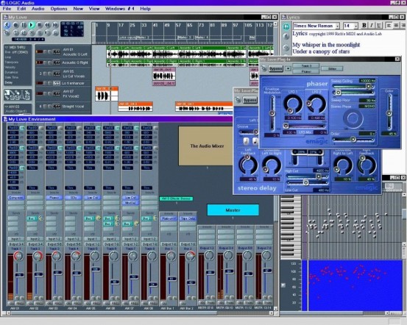The width and height of the screenshot is (407, 325).
Task: Select the pencil tool in the toolbox
Action: (12, 93)
